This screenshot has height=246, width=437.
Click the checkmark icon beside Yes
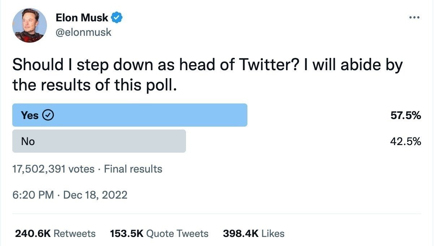coord(48,115)
